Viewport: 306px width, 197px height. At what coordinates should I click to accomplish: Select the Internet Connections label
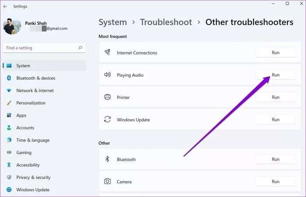tap(137, 53)
